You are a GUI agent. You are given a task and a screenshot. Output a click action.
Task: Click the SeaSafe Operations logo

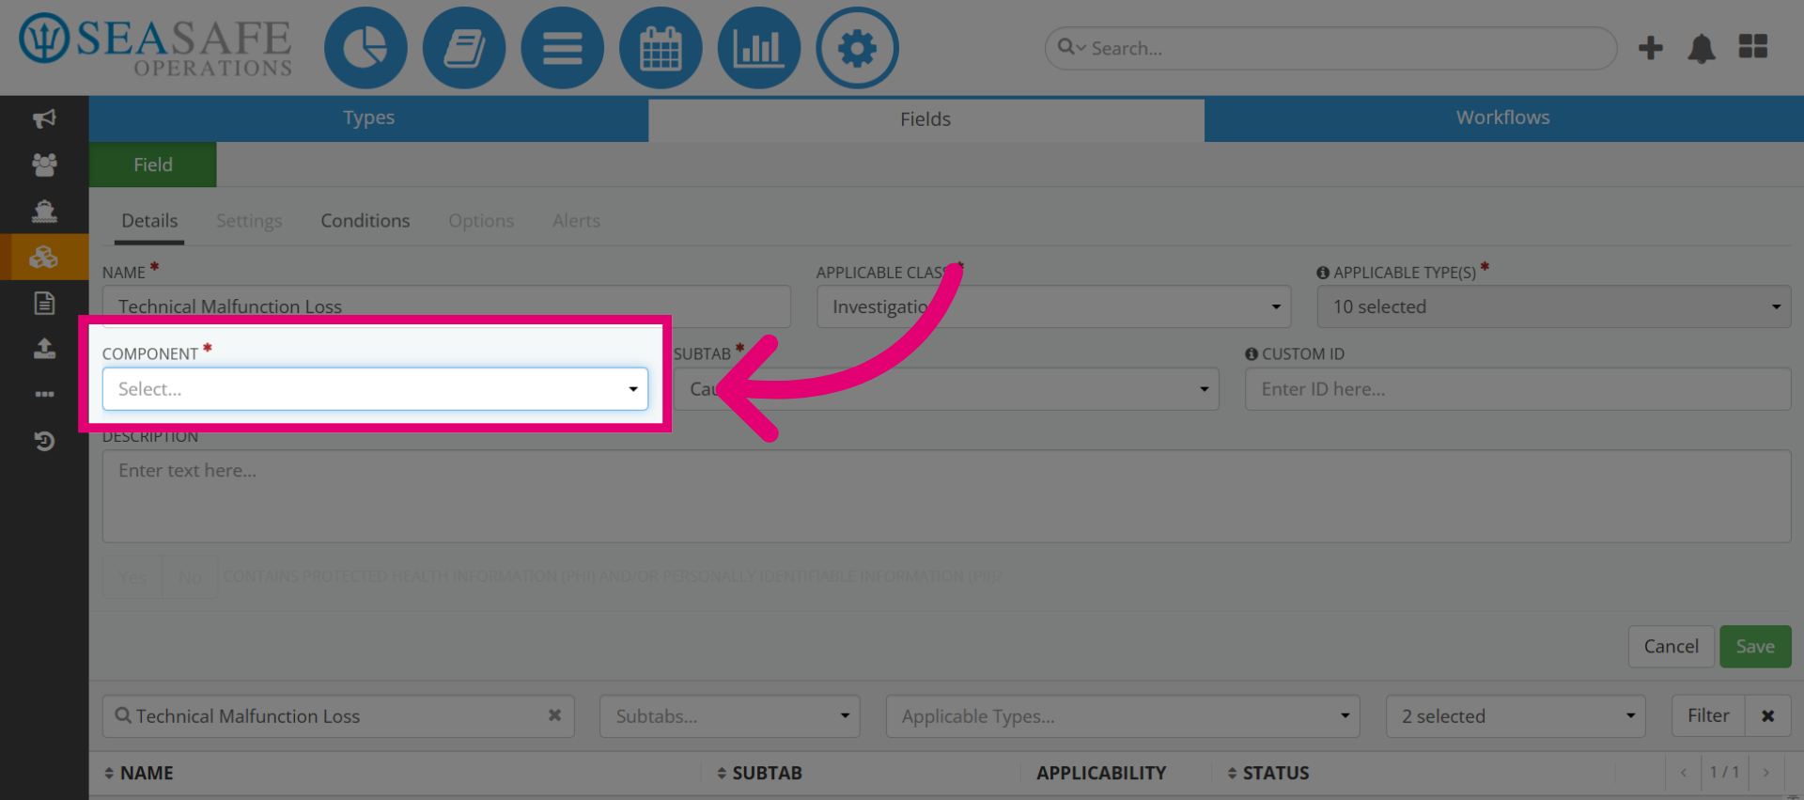156,45
